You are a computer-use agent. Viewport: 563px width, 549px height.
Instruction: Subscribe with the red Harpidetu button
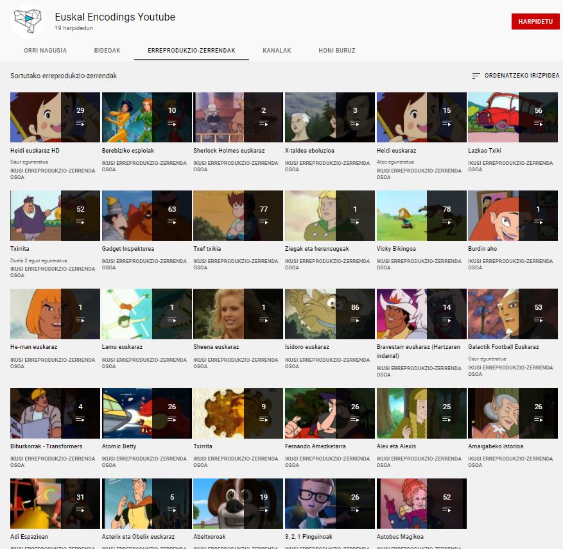click(535, 22)
